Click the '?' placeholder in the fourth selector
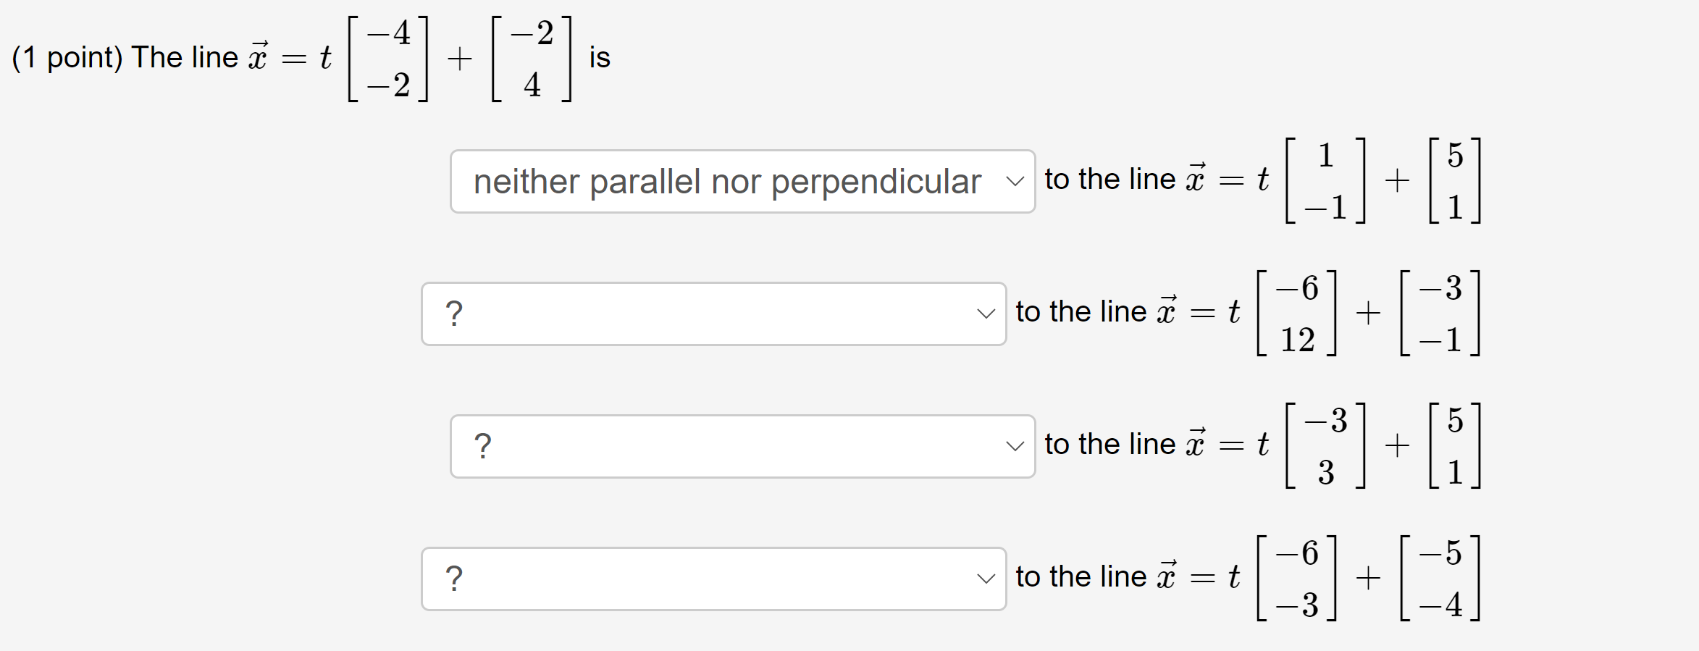The height and width of the screenshot is (651, 1699). tap(453, 579)
